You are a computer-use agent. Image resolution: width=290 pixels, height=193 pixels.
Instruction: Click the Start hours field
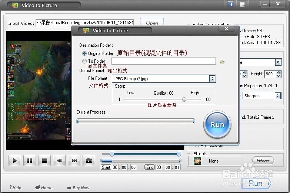(x=115, y=167)
